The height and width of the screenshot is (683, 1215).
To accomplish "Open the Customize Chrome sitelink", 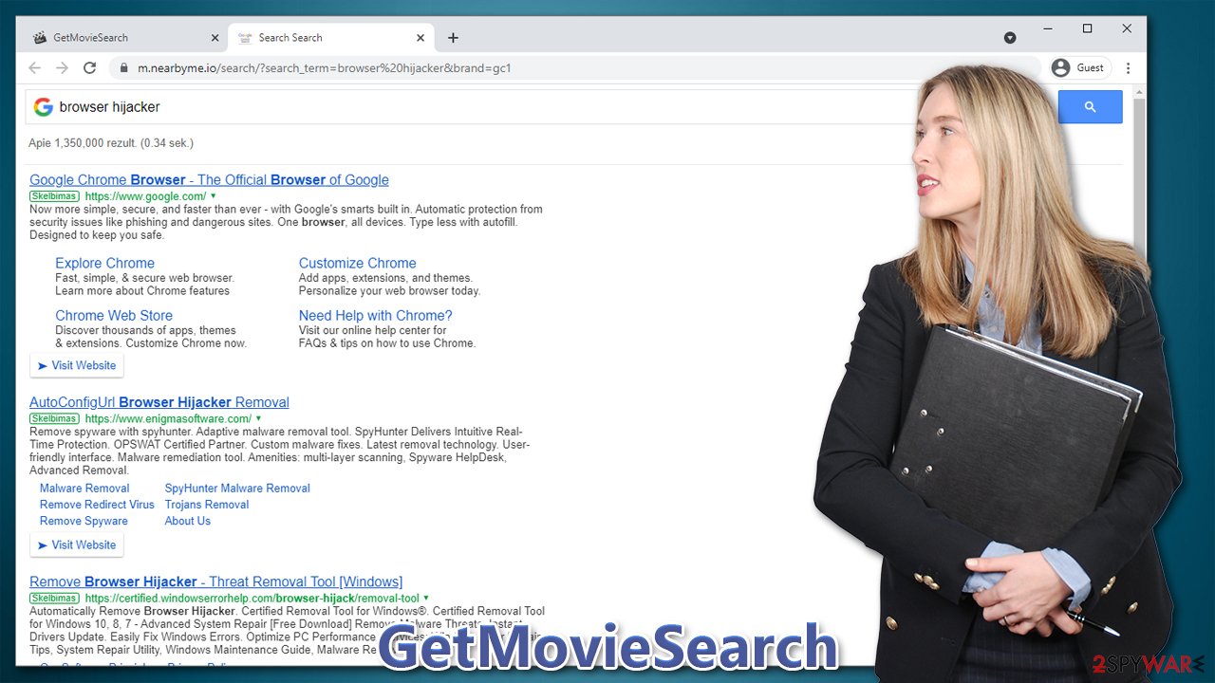I will tap(357, 264).
